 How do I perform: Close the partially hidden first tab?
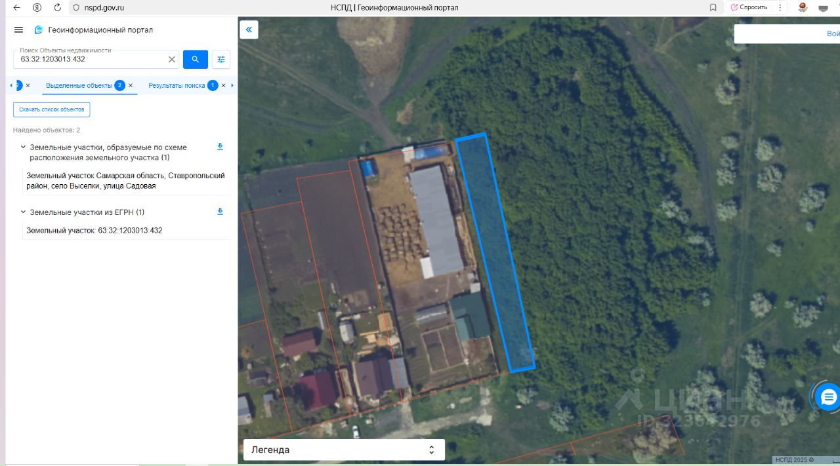(x=28, y=85)
